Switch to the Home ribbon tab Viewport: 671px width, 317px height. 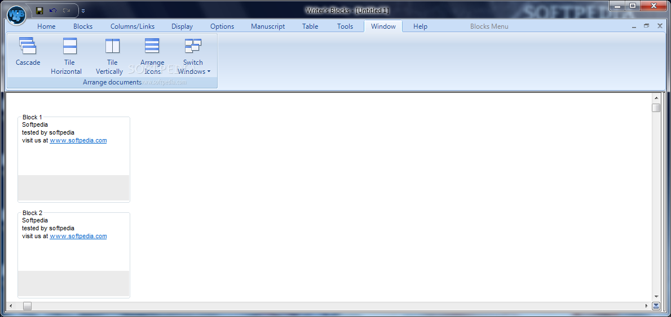[46, 26]
